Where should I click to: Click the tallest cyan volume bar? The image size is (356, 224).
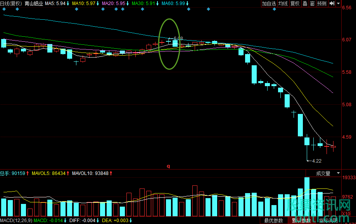pos(307,197)
